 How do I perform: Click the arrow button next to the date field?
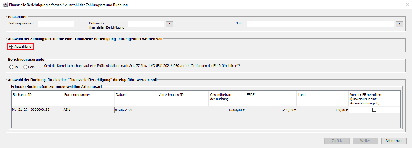click(169, 24)
